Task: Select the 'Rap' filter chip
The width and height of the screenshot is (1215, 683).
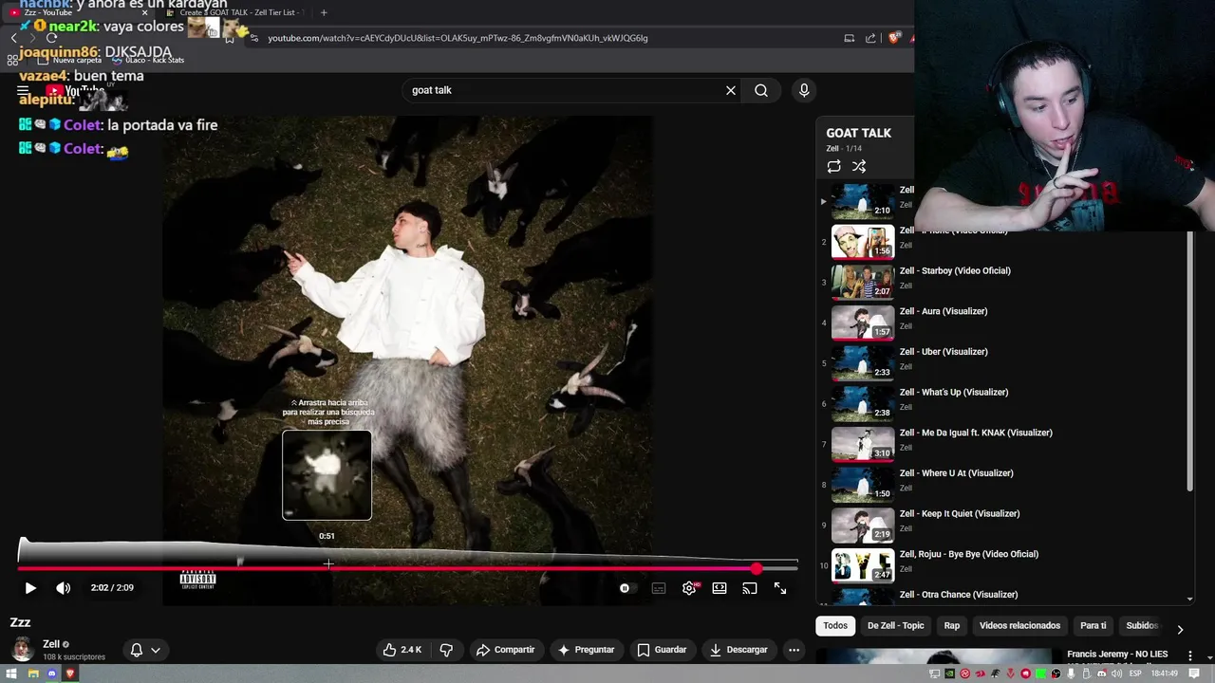Action: point(952,626)
